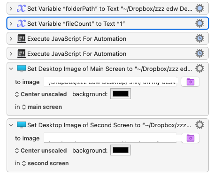Expand the second Execute JavaScript For Automation action

point(11,54)
